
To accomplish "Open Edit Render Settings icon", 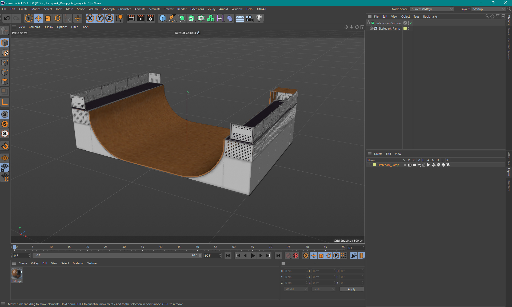I will [150, 18].
